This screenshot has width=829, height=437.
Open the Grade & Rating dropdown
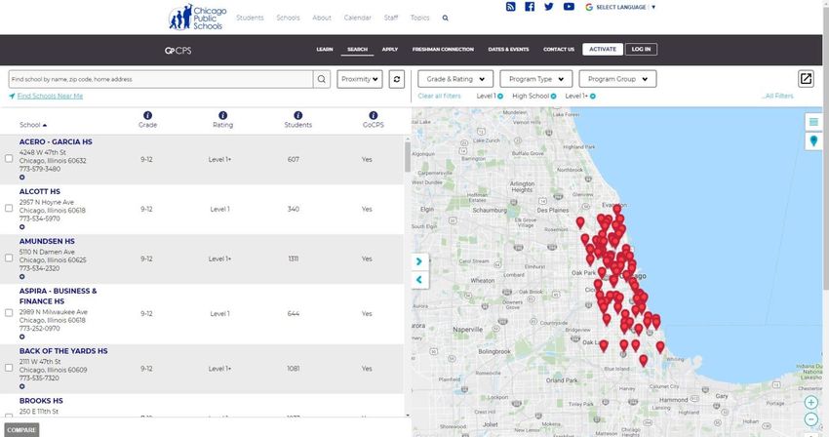(x=455, y=79)
